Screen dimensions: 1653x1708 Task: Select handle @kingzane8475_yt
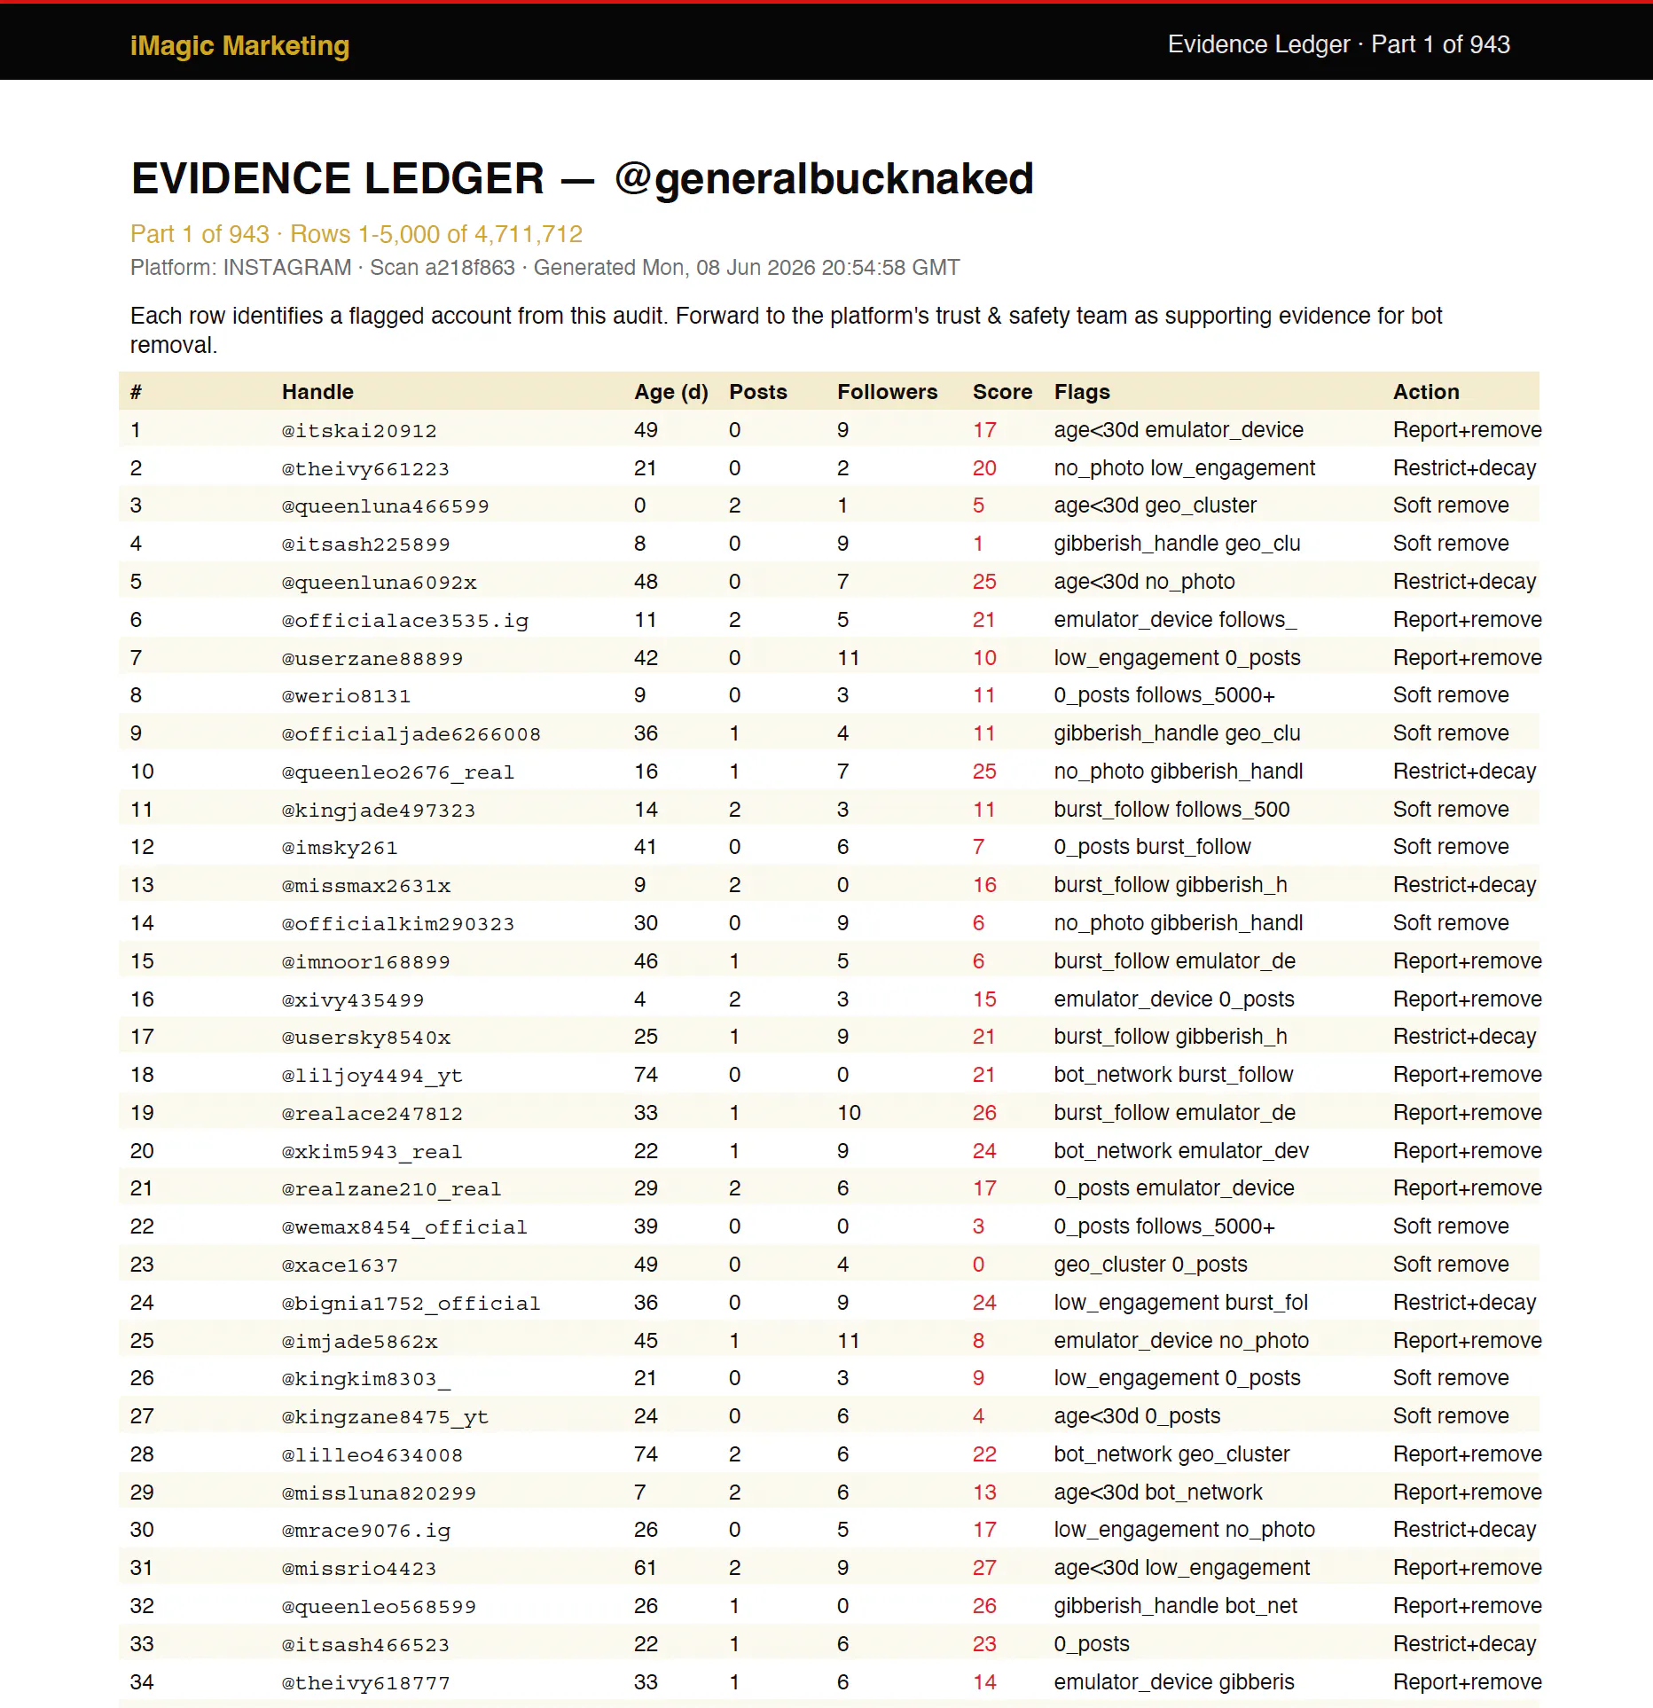(x=385, y=1417)
